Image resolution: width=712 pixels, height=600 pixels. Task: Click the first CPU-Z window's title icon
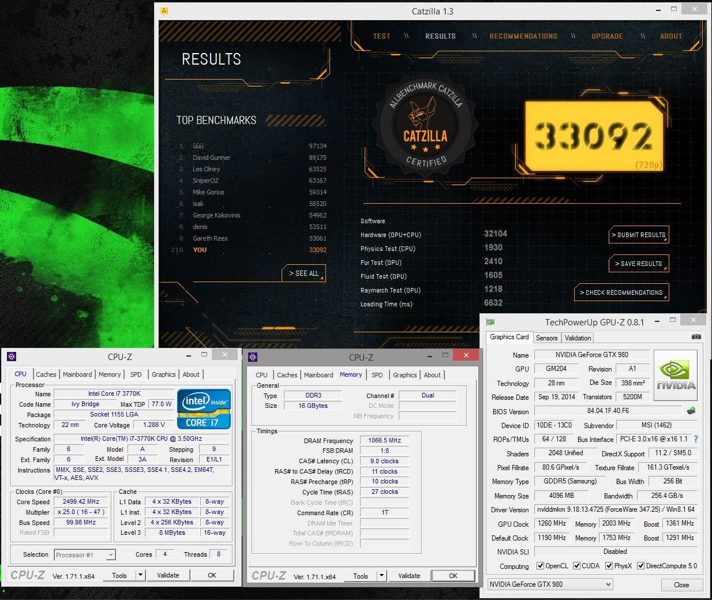tap(12, 357)
